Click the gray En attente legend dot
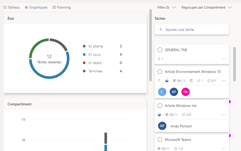Viewport: 241px width, 151px height. pyautogui.click(x=84, y=46)
